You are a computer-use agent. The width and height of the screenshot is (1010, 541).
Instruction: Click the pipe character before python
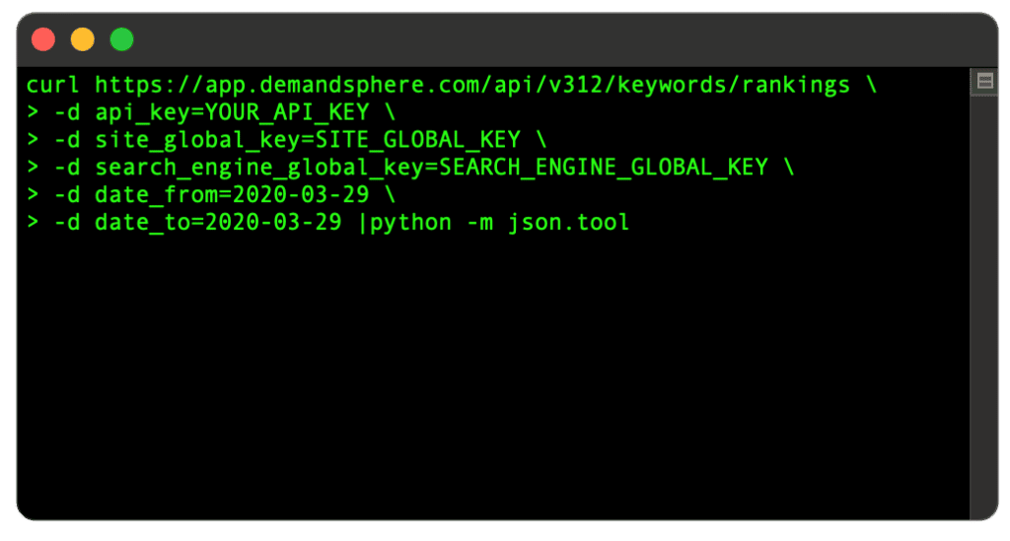click(362, 224)
